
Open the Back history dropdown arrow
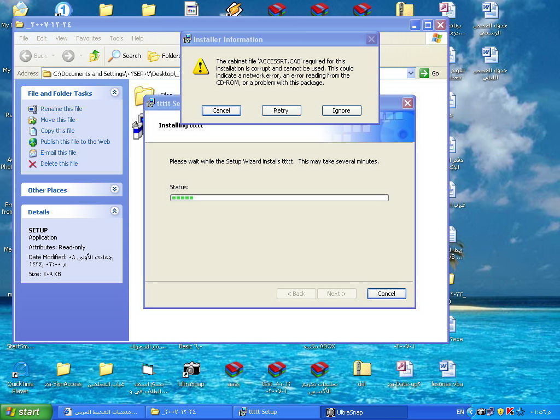pyautogui.click(x=53, y=56)
